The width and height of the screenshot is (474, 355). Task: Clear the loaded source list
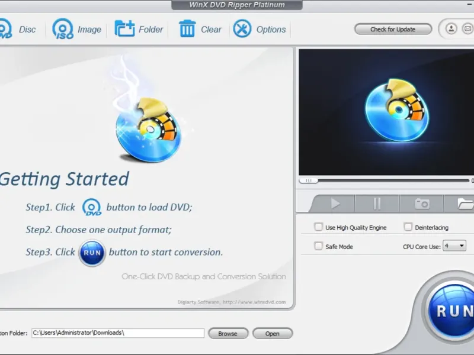pos(200,29)
